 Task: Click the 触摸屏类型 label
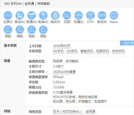pyautogui.click(x=37, y=61)
